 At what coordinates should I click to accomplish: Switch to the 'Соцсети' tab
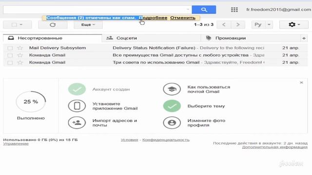(151, 38)
